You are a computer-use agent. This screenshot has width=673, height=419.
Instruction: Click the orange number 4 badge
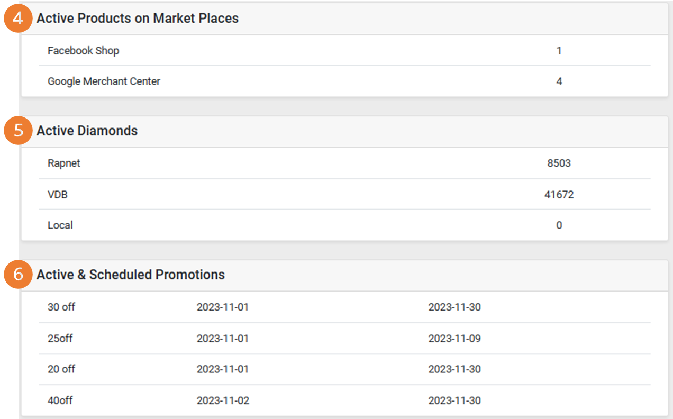(19, 19)
